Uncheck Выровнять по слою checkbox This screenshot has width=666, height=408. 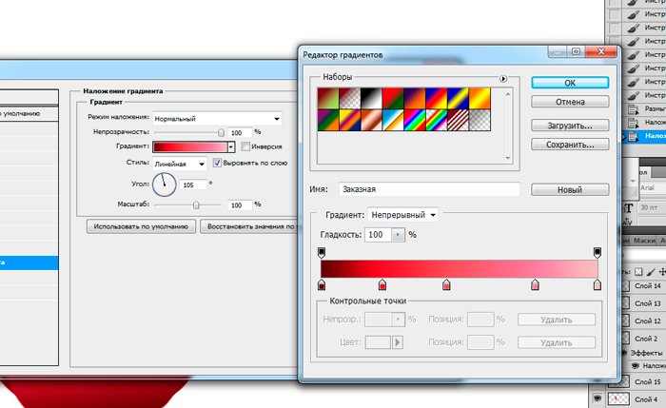218,163
